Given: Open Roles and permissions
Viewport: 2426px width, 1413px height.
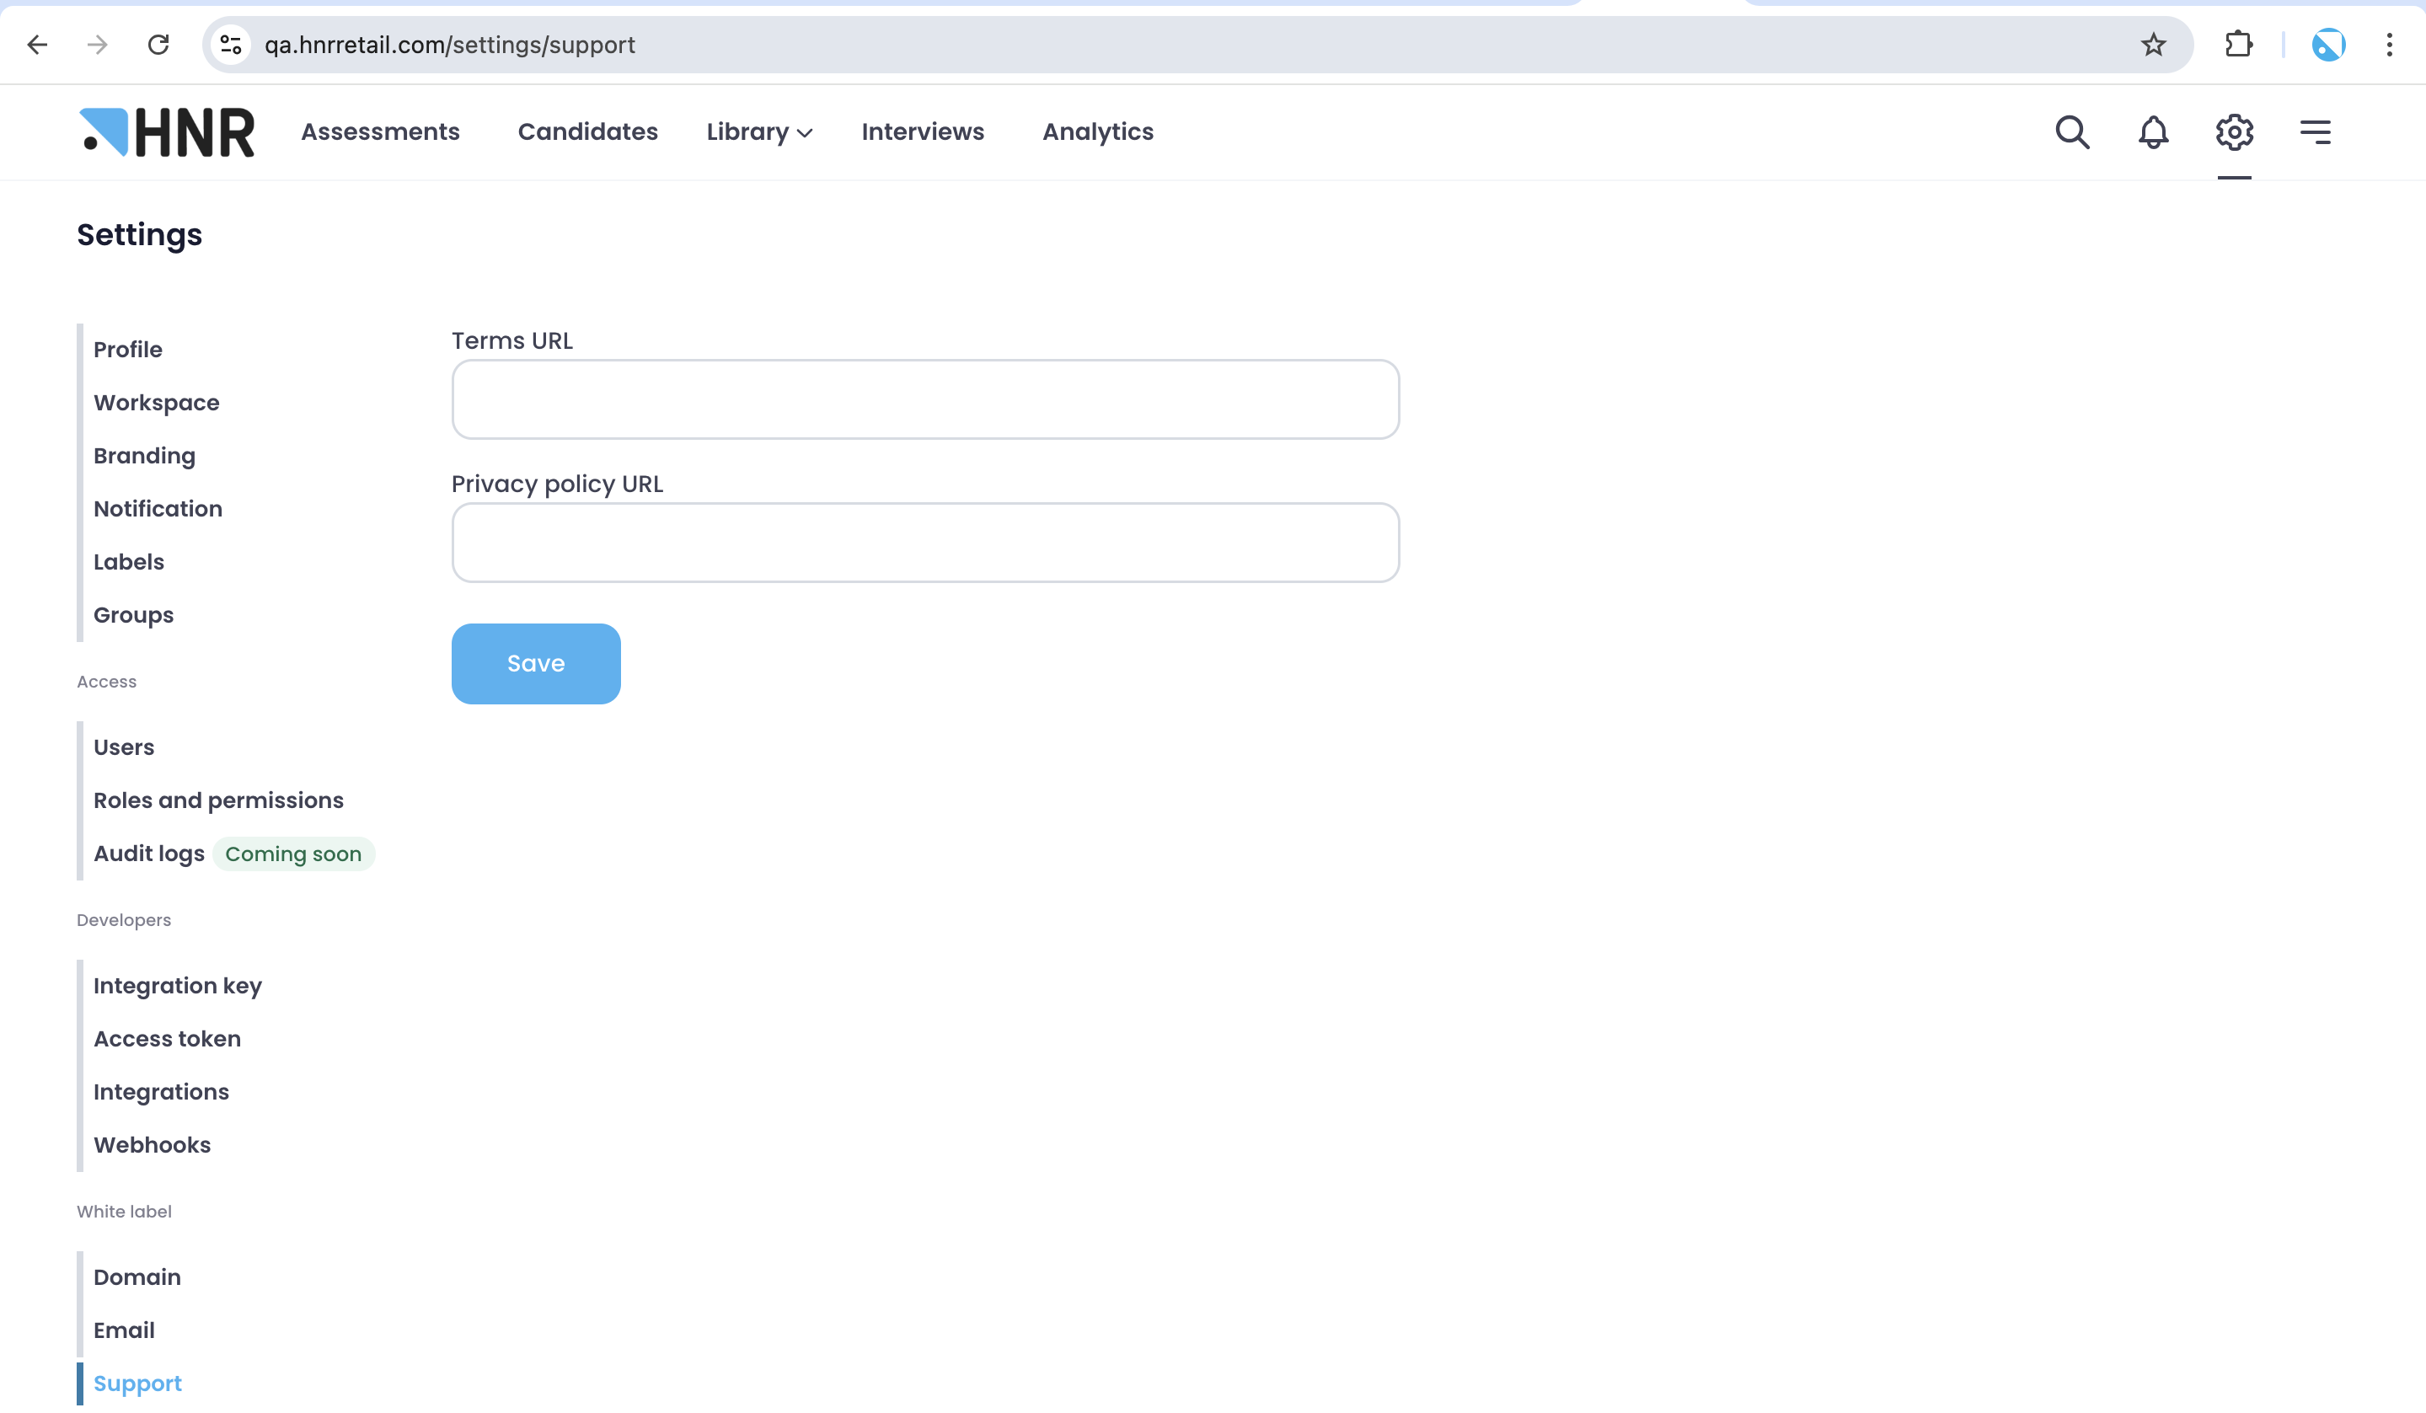Looking at the screenshot, I should coord(218,800).
